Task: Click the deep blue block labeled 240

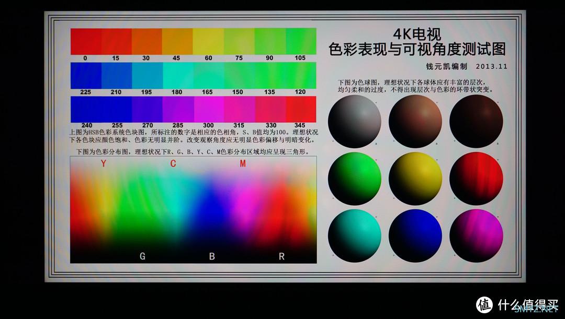Action: [x=86, y=109]
